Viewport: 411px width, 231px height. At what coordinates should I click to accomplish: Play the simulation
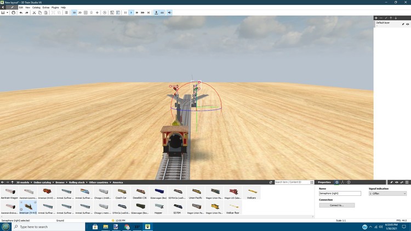tap(132, 13)
